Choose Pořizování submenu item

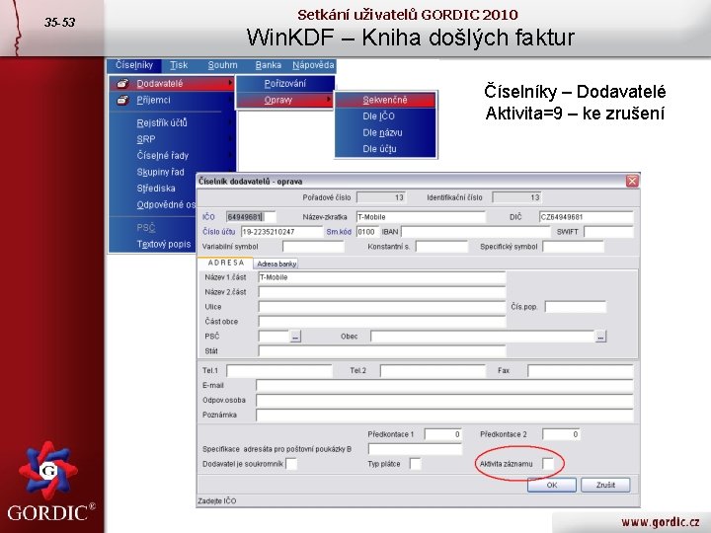[285, 83]
